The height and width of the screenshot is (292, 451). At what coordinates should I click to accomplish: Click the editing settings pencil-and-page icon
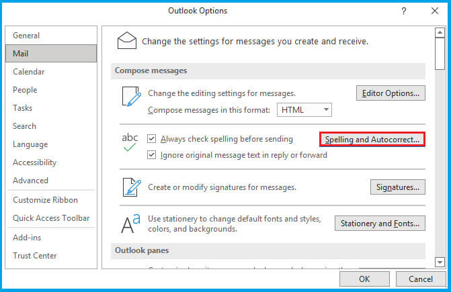(132, 97)
